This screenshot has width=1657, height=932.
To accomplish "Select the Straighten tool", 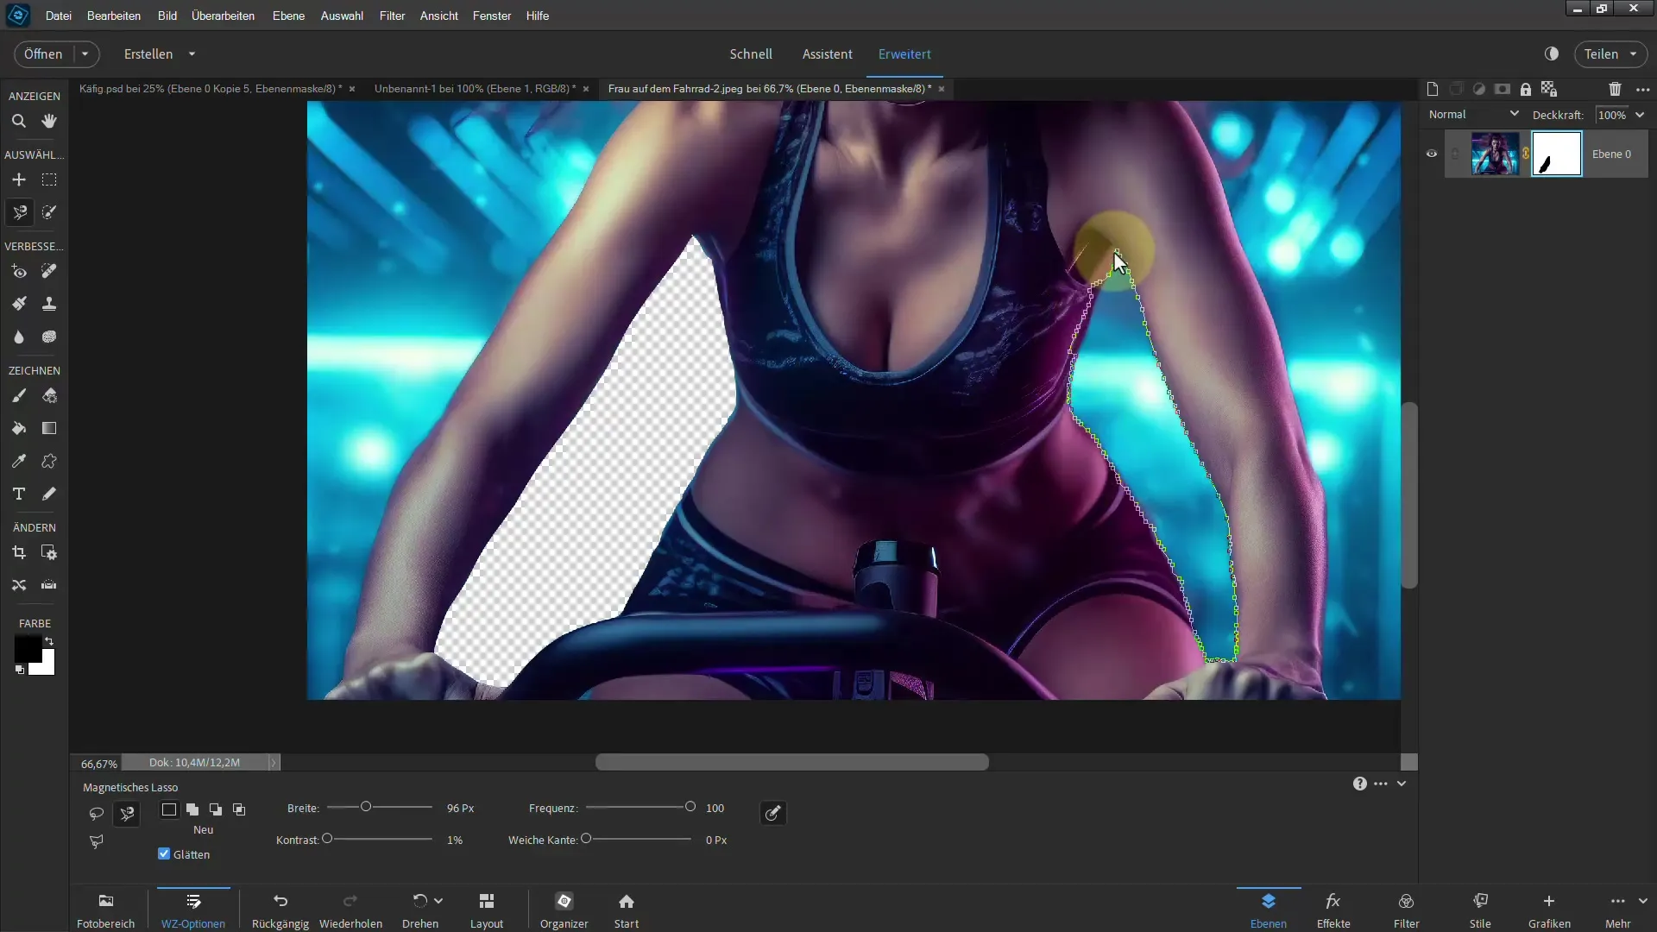I will click(x=49, y=585).
